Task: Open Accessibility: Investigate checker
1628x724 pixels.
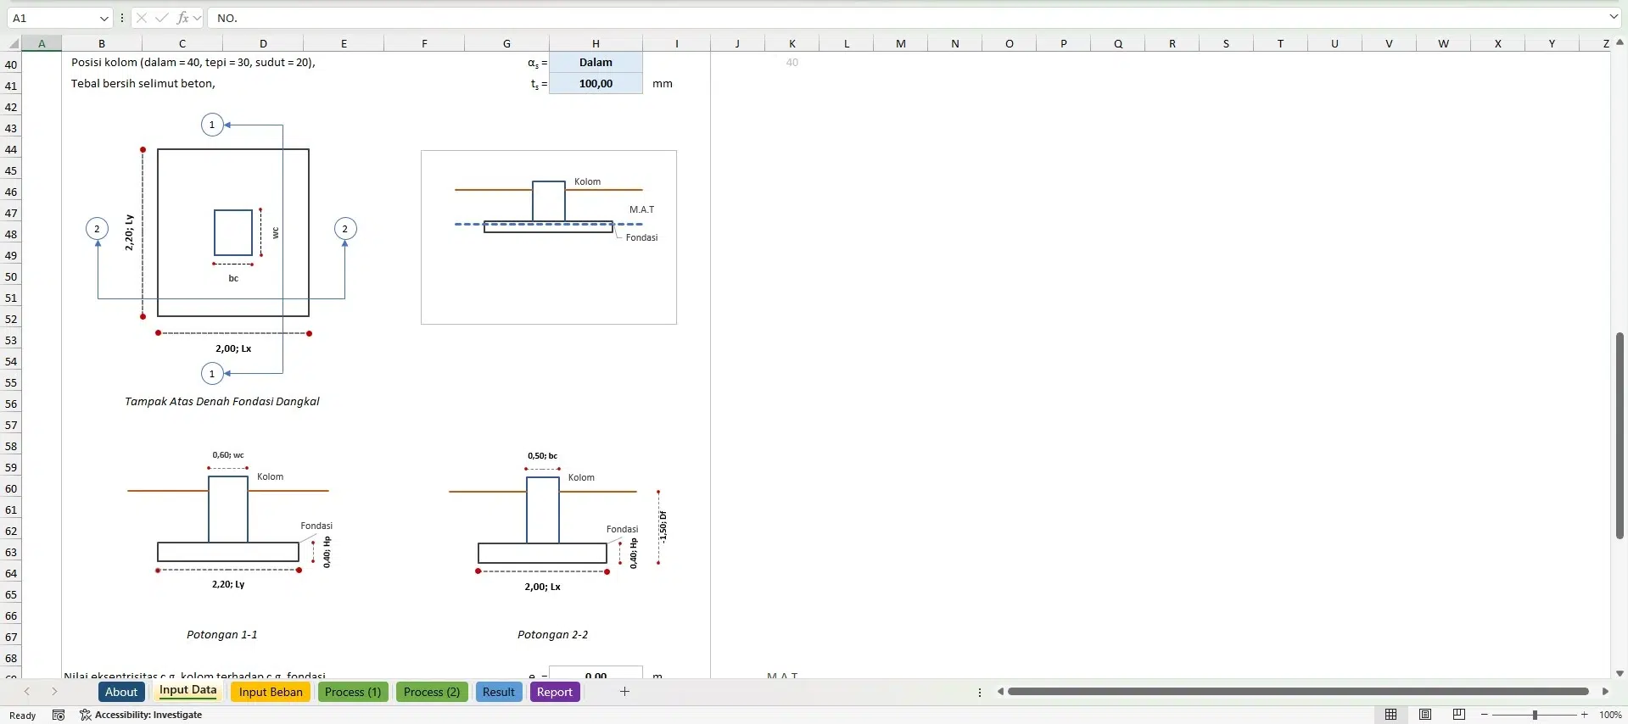Action: coord(141,715)
